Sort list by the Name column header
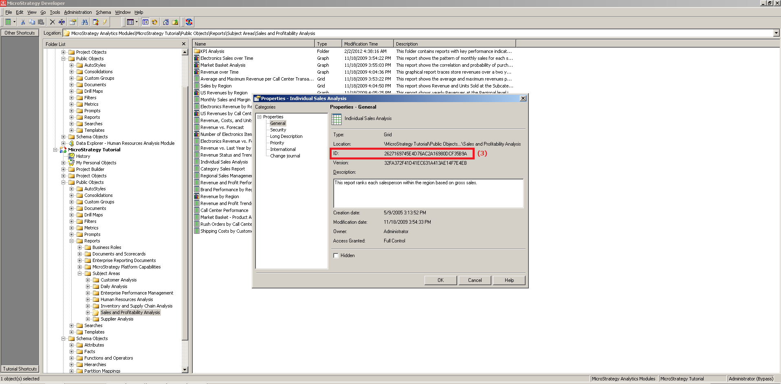The width and height of the screenshot is (781, 384). pyautogui.click(x=254, y=44)
